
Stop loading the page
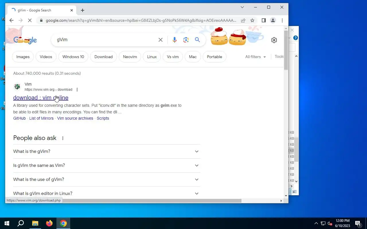click(x=30, y=20)
